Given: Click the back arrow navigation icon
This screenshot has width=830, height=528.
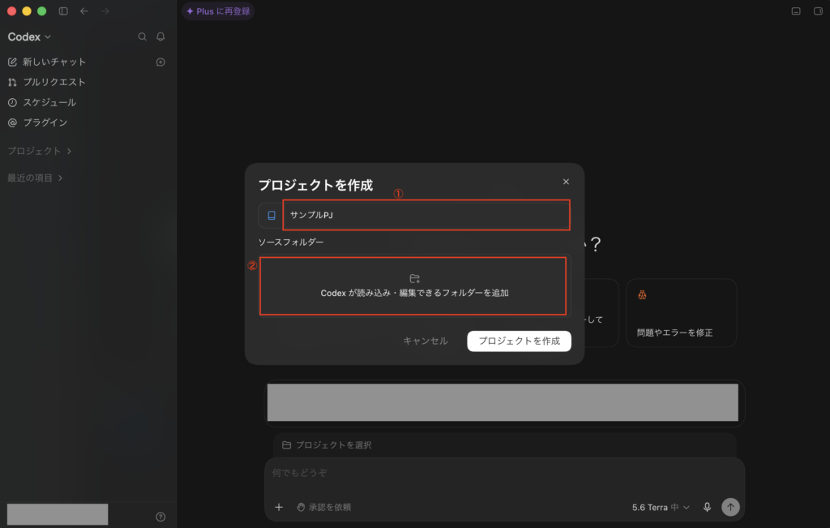Looking at the screenshot, I should click(84, 11).
